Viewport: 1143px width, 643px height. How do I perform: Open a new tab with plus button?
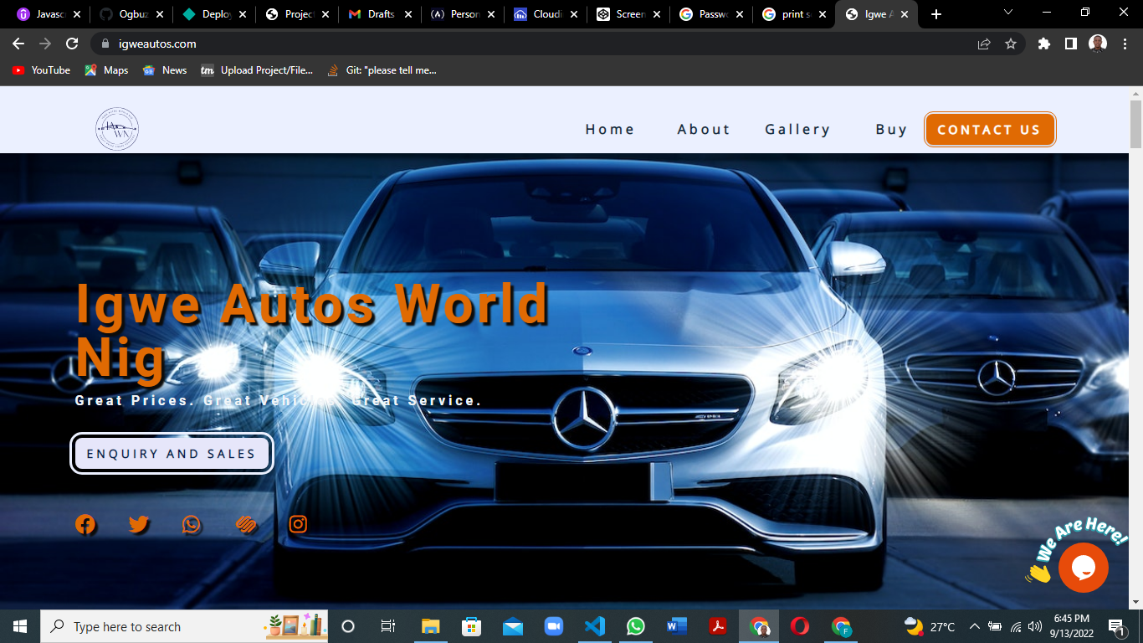pyautogui.click(x=936, y=14)
